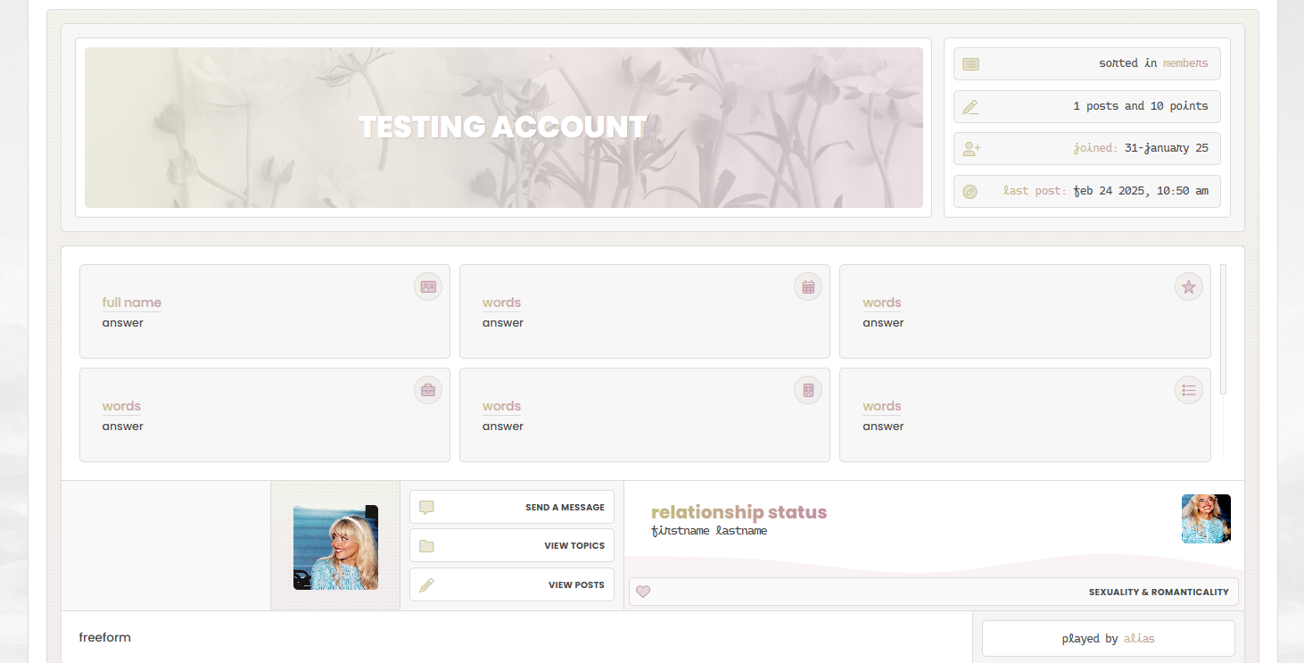Click the list icon beside 'sorted in members'
Screen dimensions: 1304x663
[971, 64]
